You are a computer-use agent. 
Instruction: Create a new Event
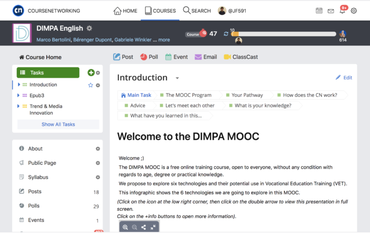[x=177, y=57]
